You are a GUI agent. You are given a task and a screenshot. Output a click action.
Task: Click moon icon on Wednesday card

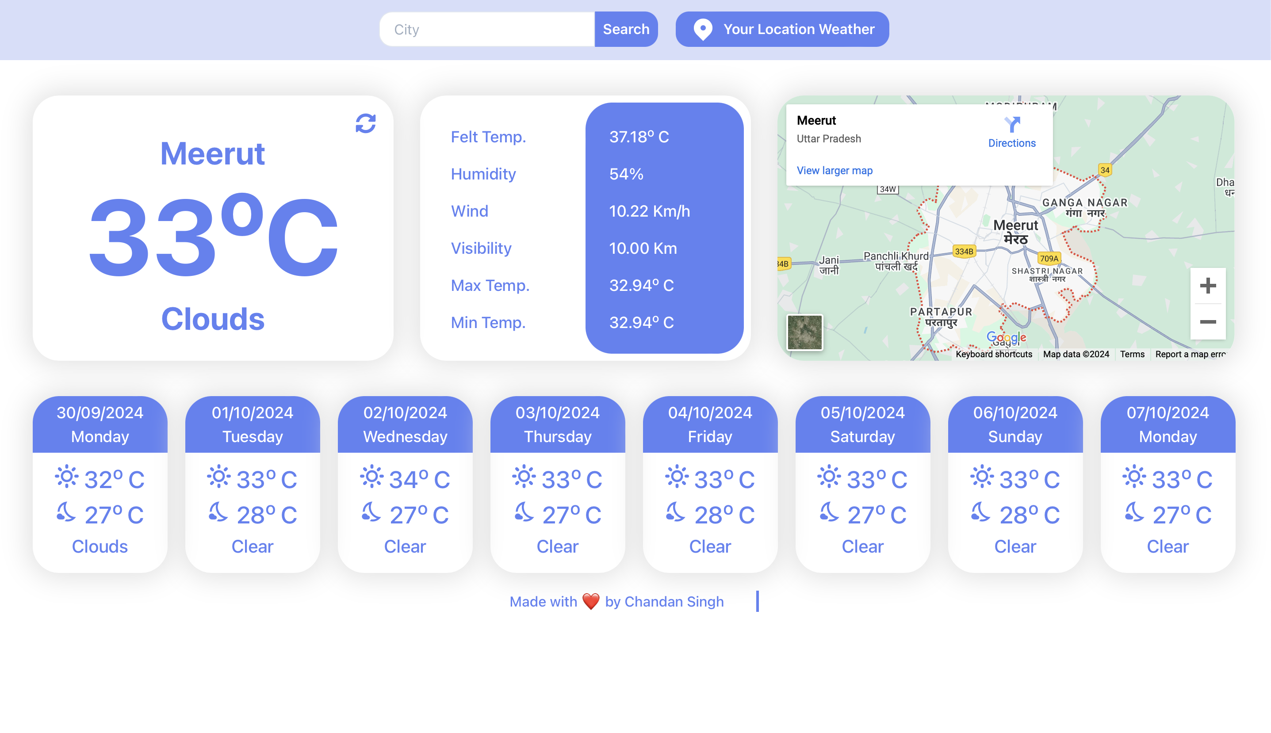371,512
